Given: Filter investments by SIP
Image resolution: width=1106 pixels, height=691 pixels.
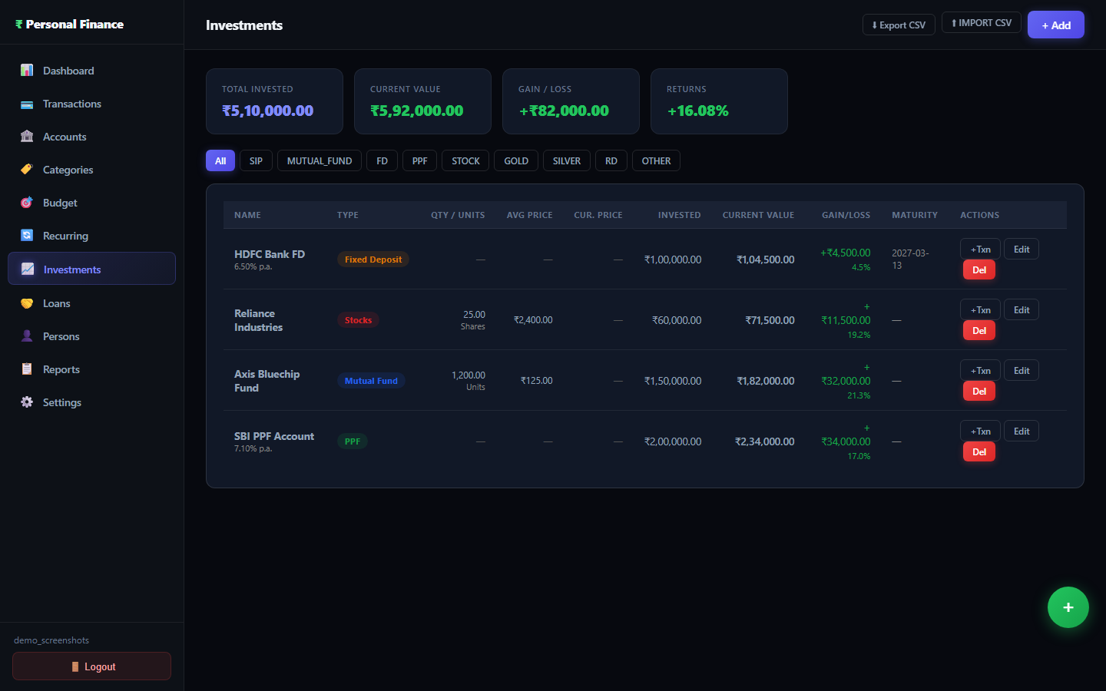Looking at the screenshot, I should tap(256, 160).
